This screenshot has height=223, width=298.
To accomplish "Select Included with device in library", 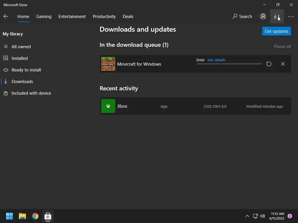I will click(x=31, y=93).
